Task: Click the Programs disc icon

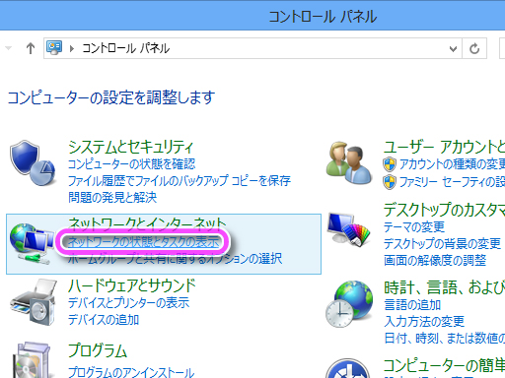Action: [33, 359]
